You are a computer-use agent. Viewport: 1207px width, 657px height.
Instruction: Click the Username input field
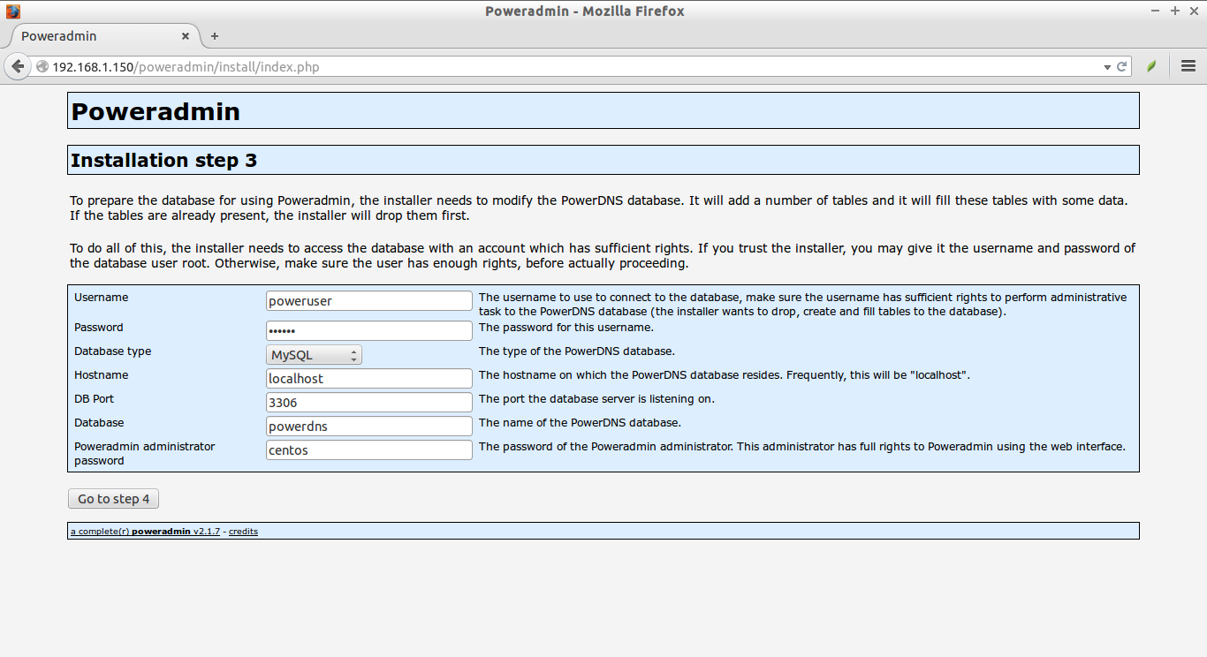point(369,301)
